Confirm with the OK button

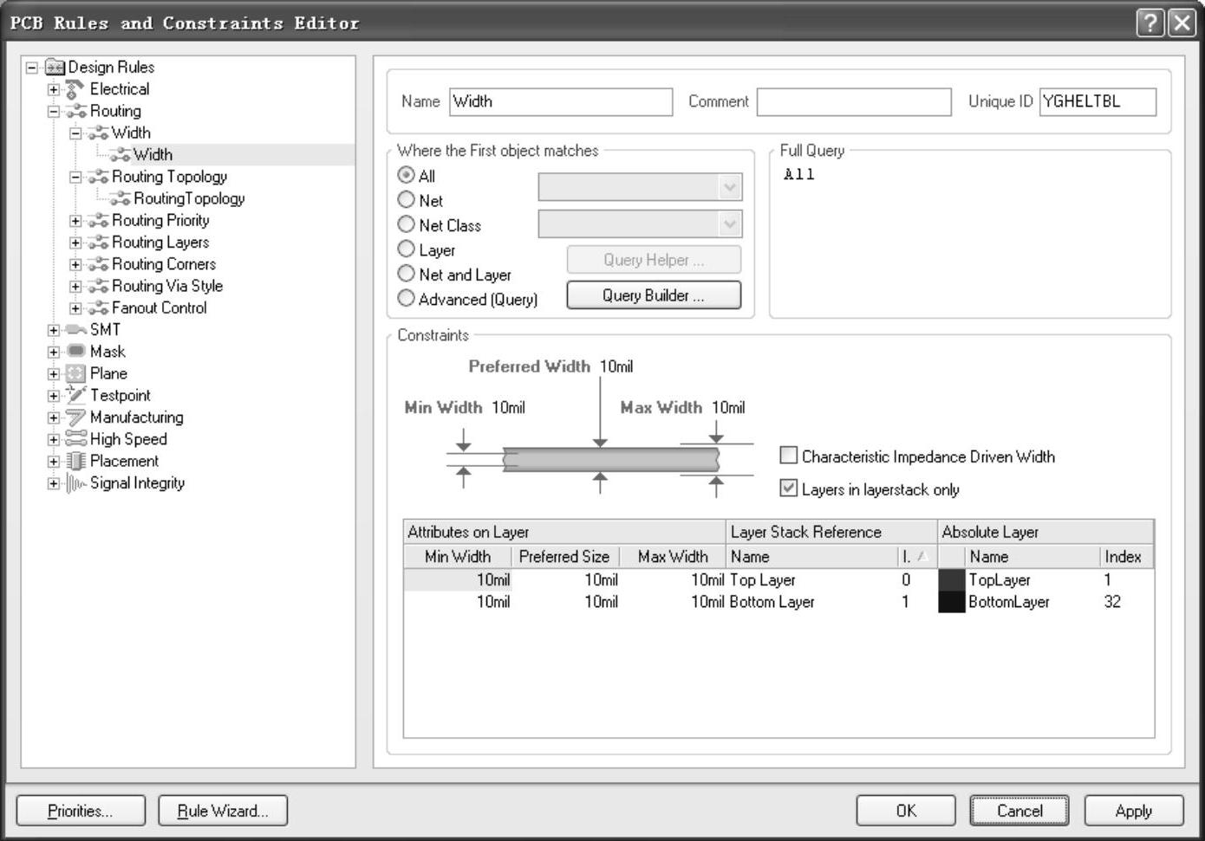tap(906, 811)
